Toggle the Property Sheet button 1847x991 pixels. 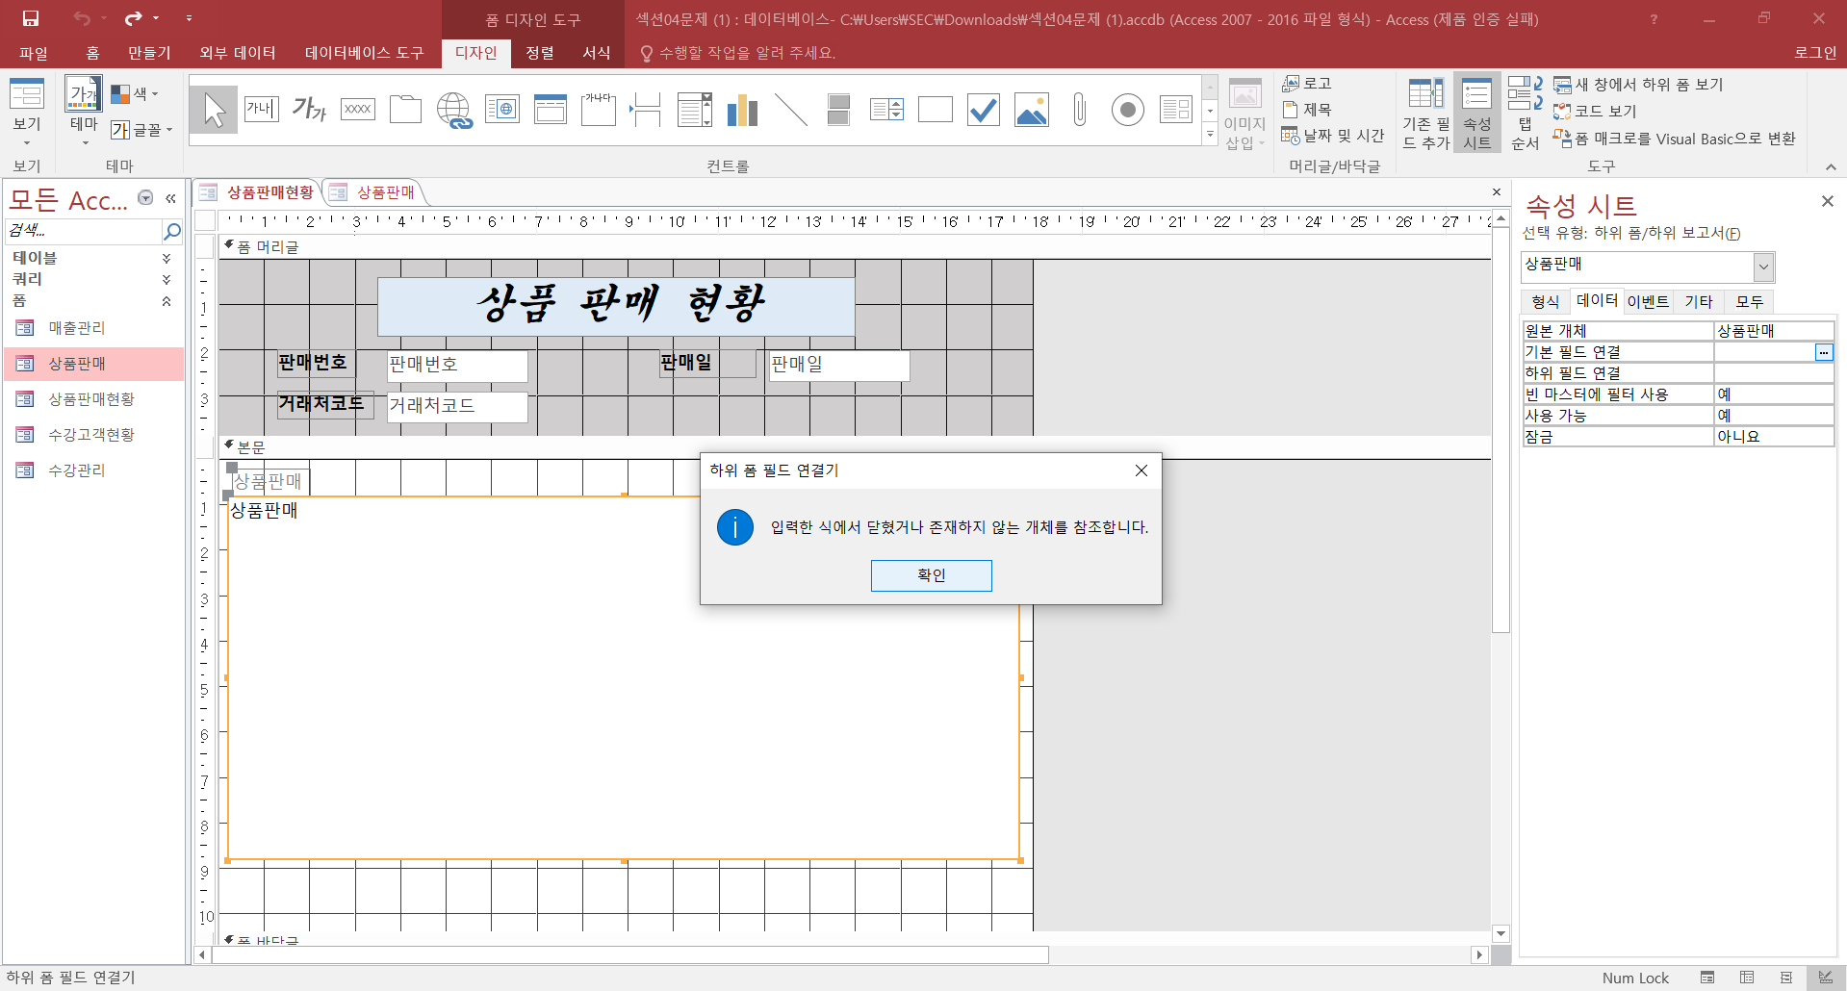[1476, 114]
